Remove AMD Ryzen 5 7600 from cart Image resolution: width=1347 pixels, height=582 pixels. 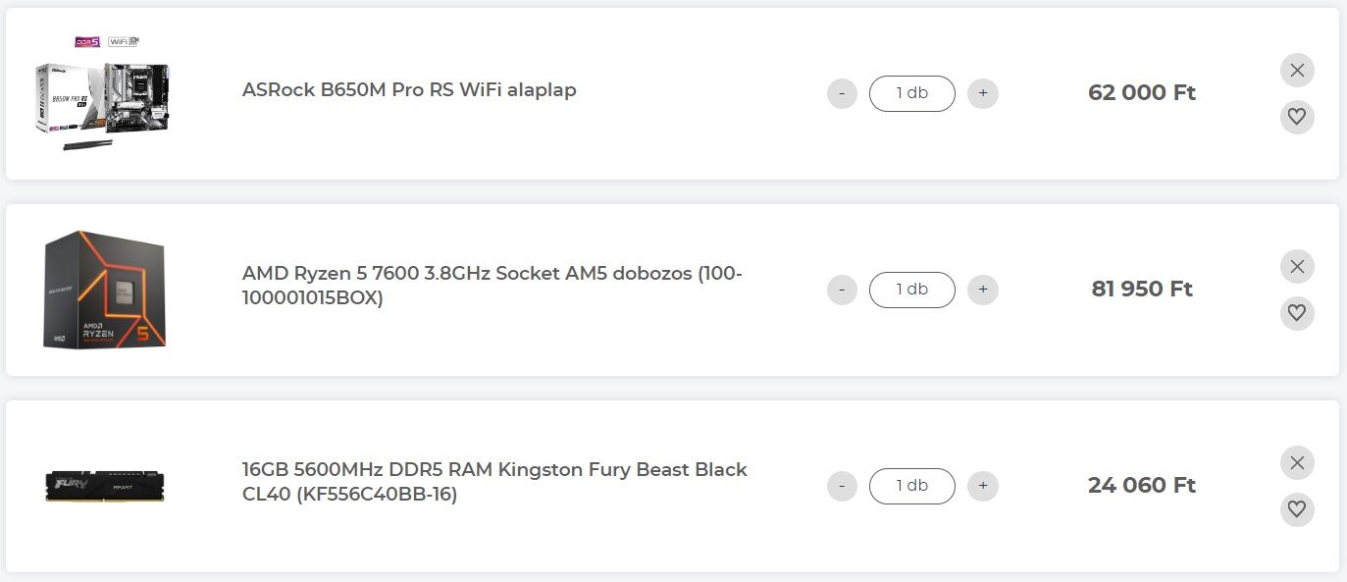click(1297, 267)
